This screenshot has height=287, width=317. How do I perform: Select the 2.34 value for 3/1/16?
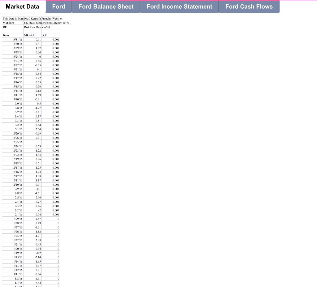pyautogui.click(x=34, y=129)
